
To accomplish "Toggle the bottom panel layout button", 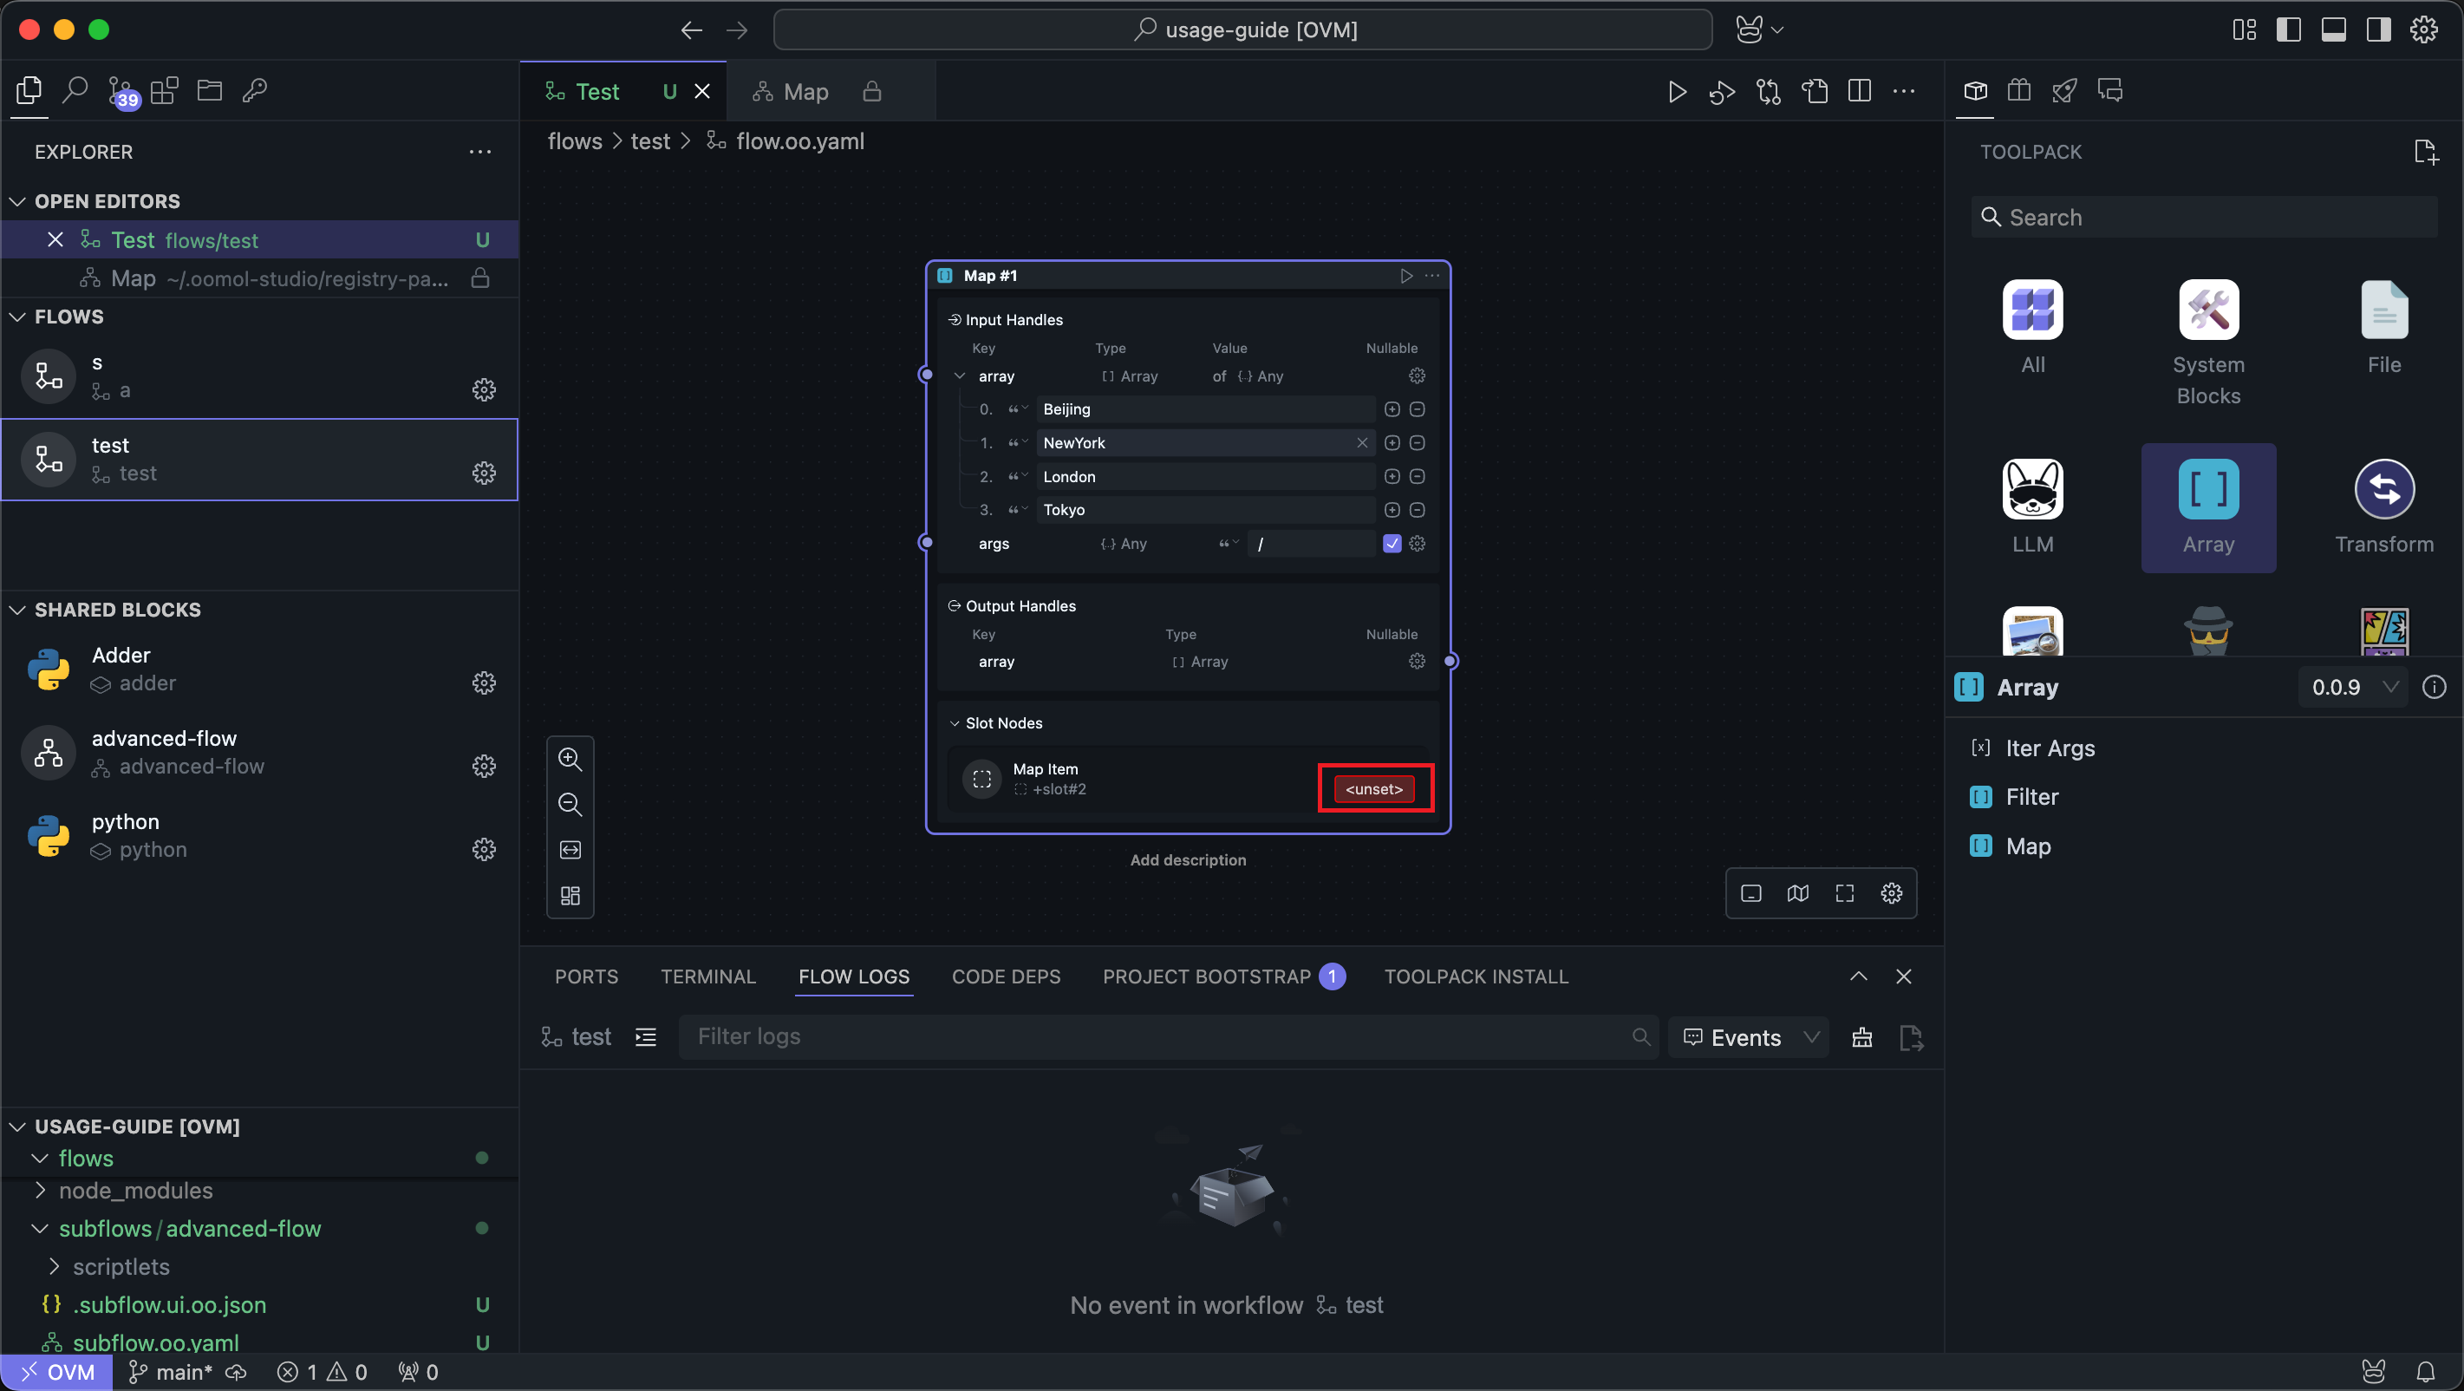I will point(2333,29).
